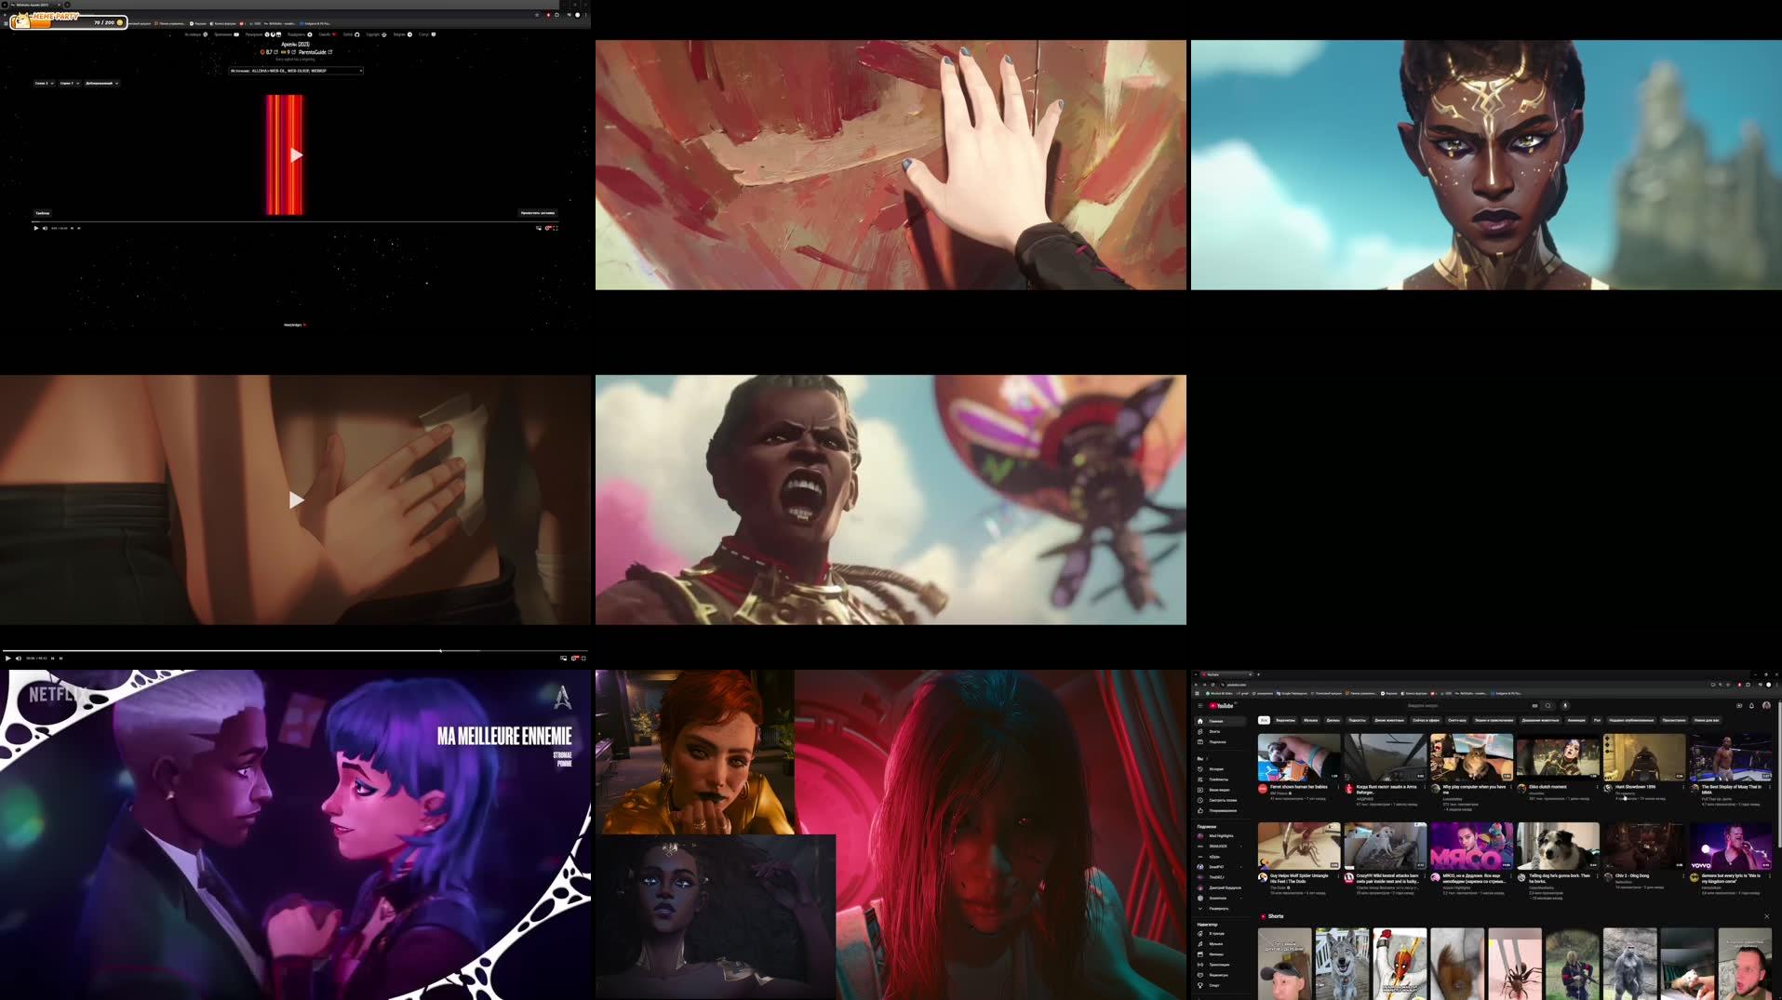
Task: Open Subscriptions in YouTube sidebar
Action: pyautogui.click(x=1221, y=741)
